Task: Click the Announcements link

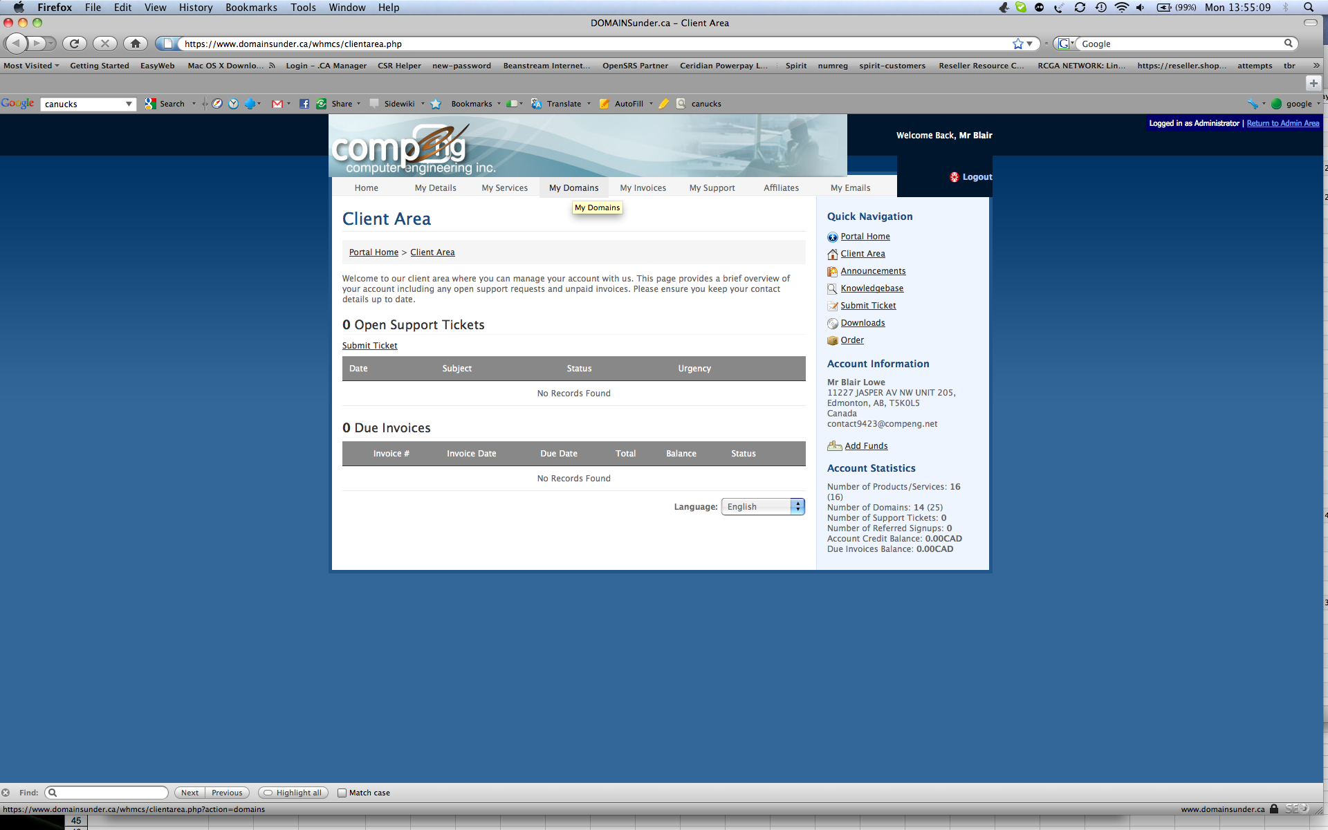Action: [x=873, y=270]
